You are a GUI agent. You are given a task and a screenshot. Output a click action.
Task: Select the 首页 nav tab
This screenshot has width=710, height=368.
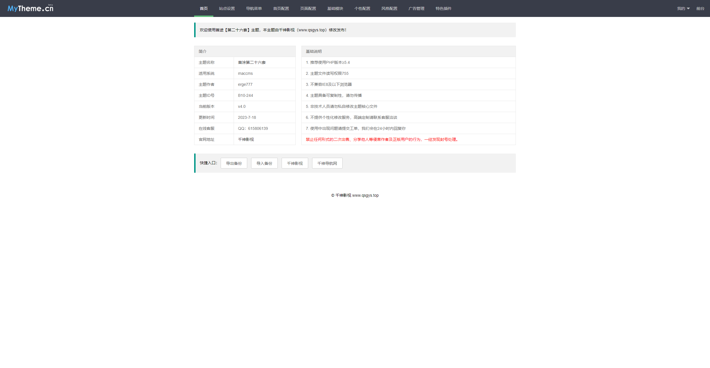click(x=203, y=8)
